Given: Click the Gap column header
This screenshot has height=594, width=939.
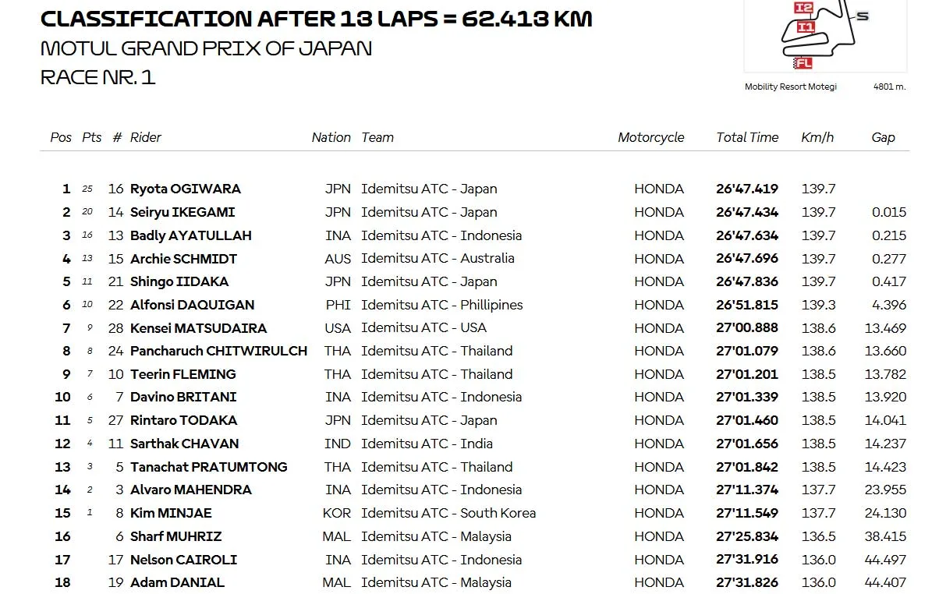Looking at the screenshot, I should 883,137.
